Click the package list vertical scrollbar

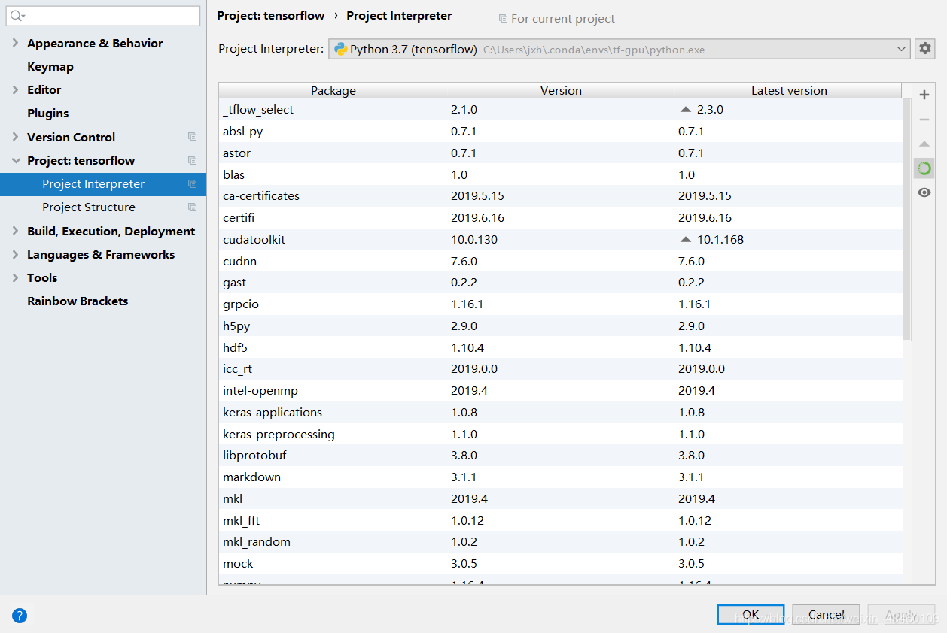point(906,218)
